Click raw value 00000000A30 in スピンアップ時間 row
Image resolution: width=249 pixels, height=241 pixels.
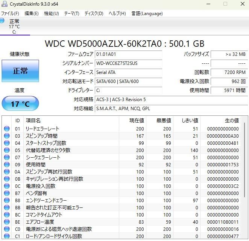click(223, 136)
